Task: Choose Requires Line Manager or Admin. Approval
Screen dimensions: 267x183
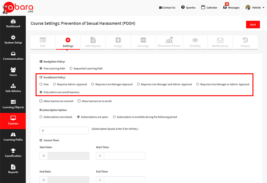Action: (198, 84)
